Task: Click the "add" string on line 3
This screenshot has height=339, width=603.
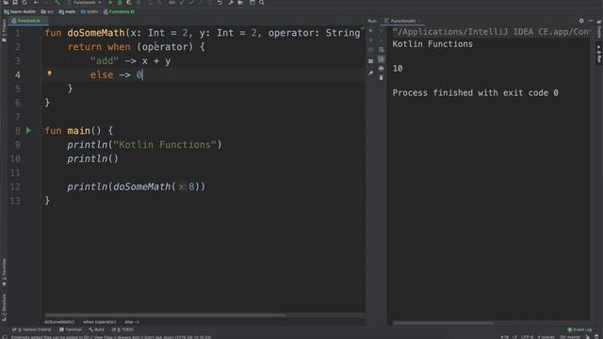Action: click(x=105, y=60)
